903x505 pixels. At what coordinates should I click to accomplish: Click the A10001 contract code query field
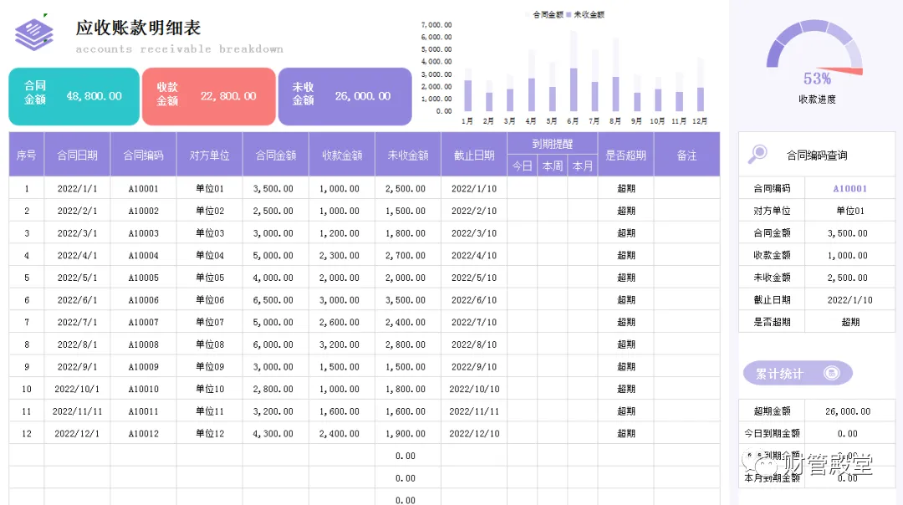point(849,188)
